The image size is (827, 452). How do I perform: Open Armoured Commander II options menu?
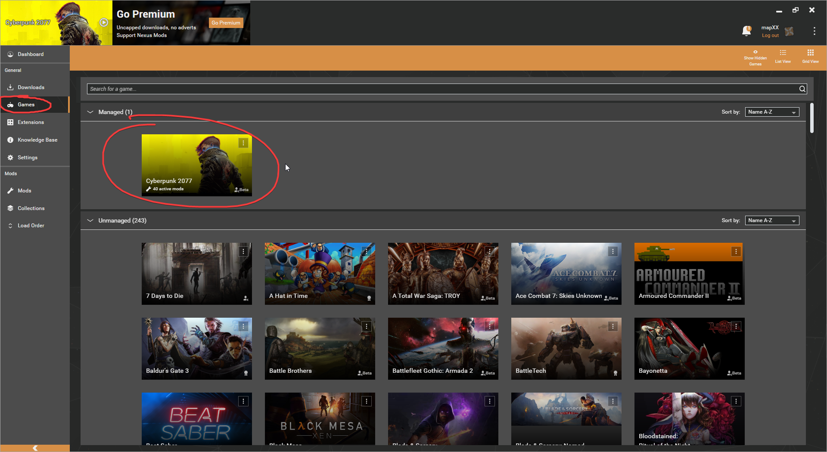pyautogui.click(x=736, y=251)
